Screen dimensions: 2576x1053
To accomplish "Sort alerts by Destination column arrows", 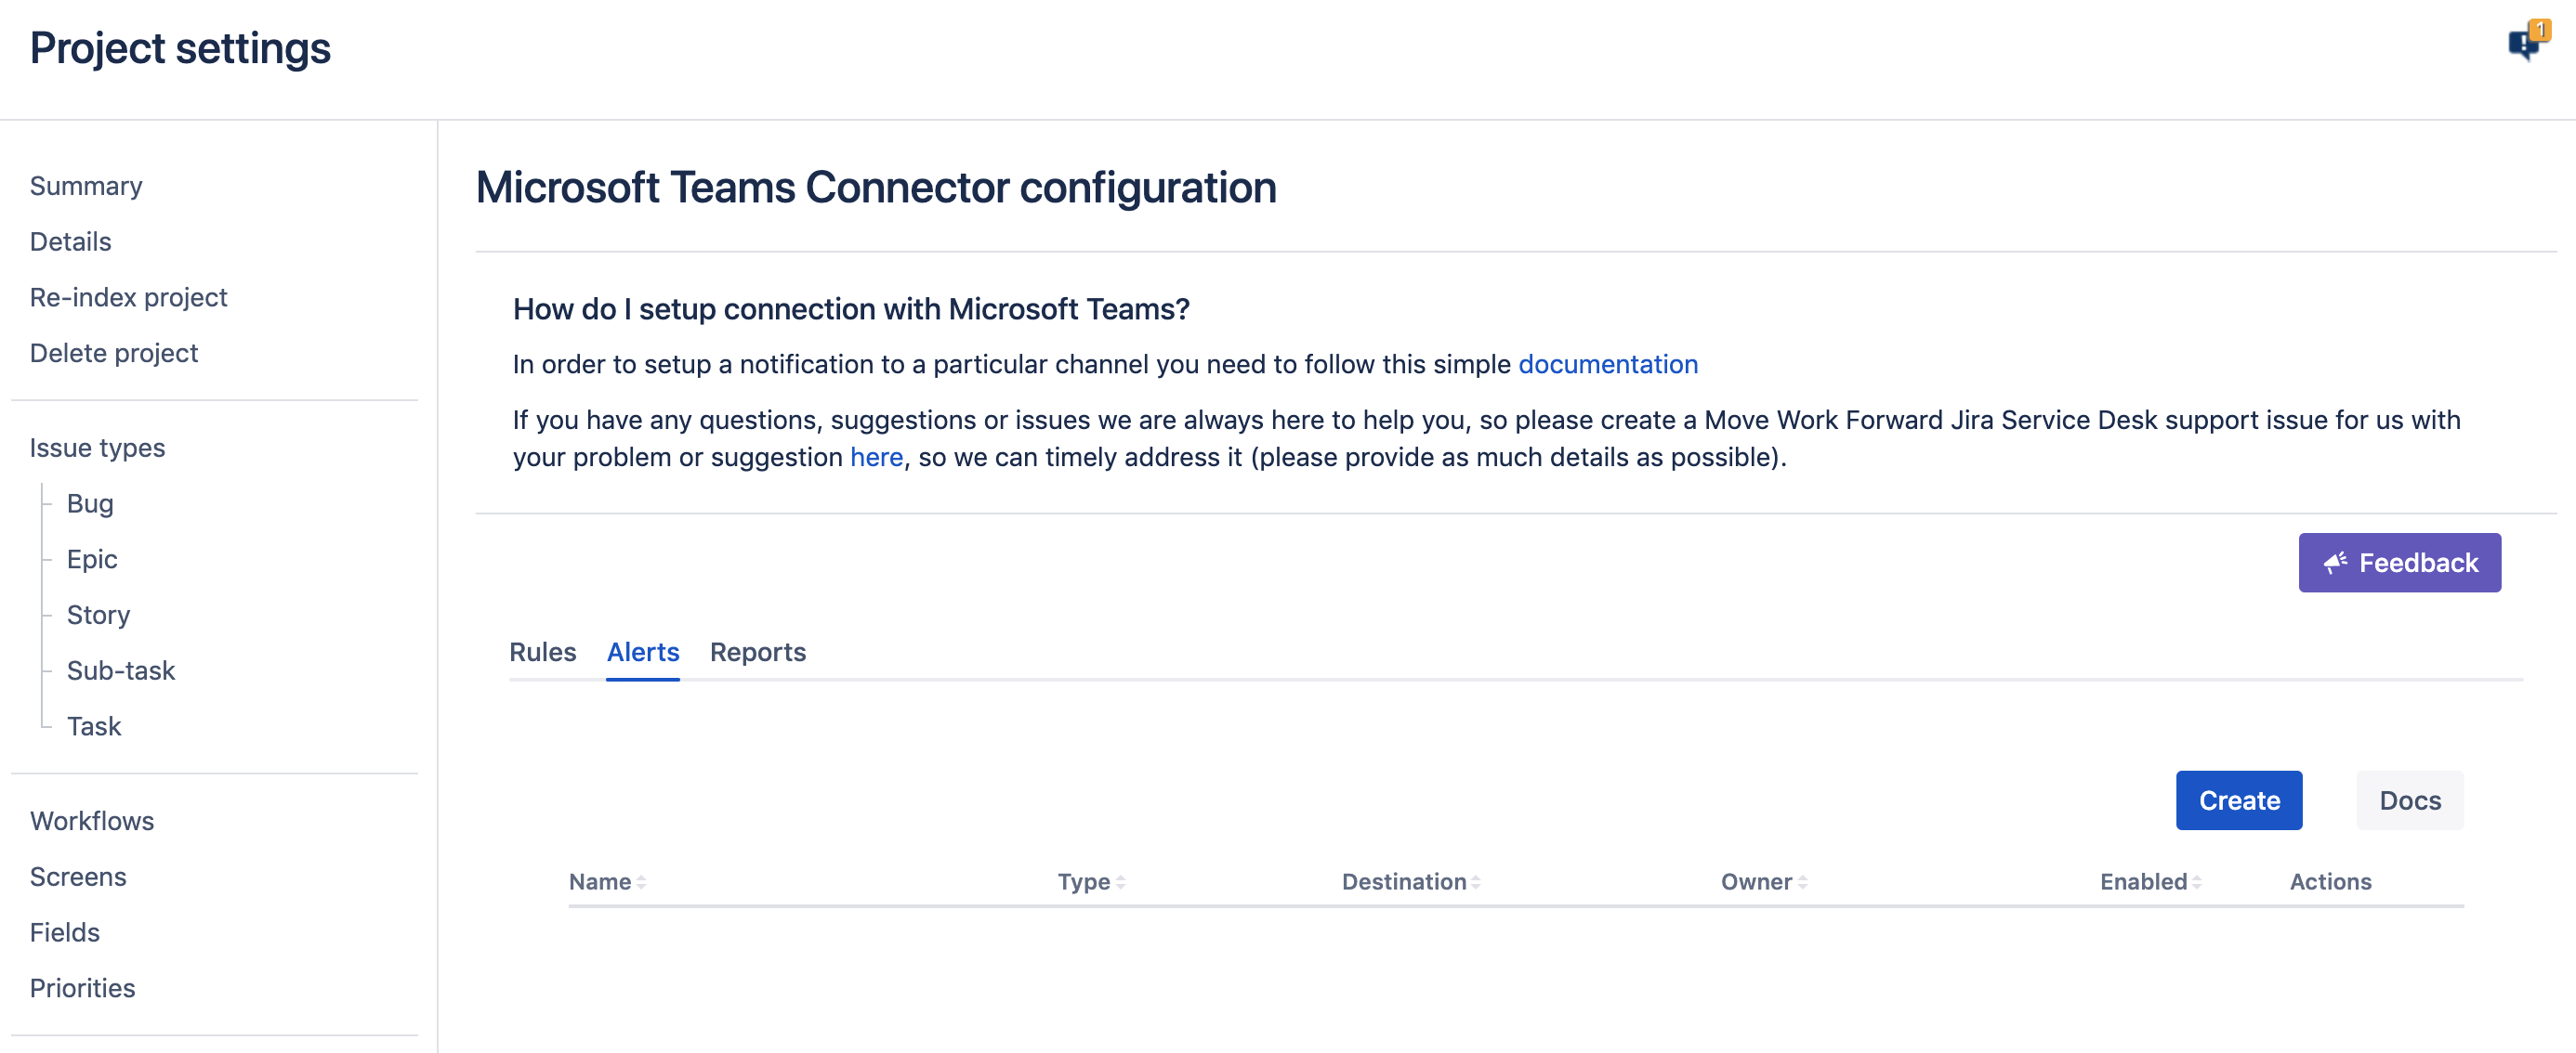I will click(x=1475, y=881).
